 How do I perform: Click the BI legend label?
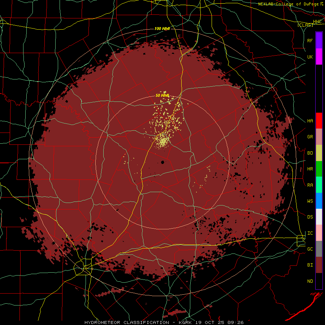[310, 265]
